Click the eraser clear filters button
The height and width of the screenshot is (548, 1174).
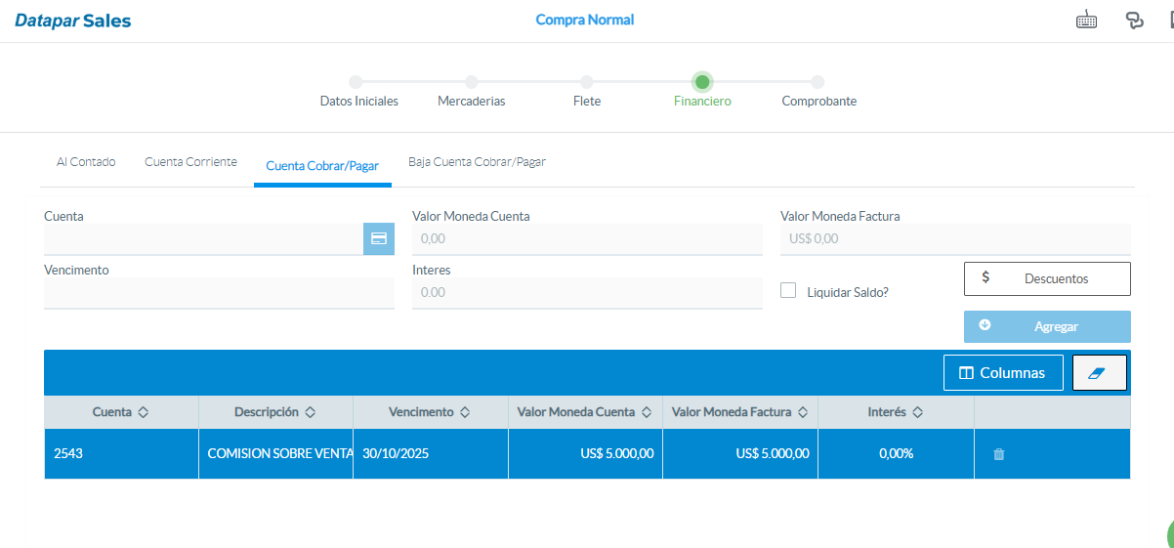tap(1100, 373)
